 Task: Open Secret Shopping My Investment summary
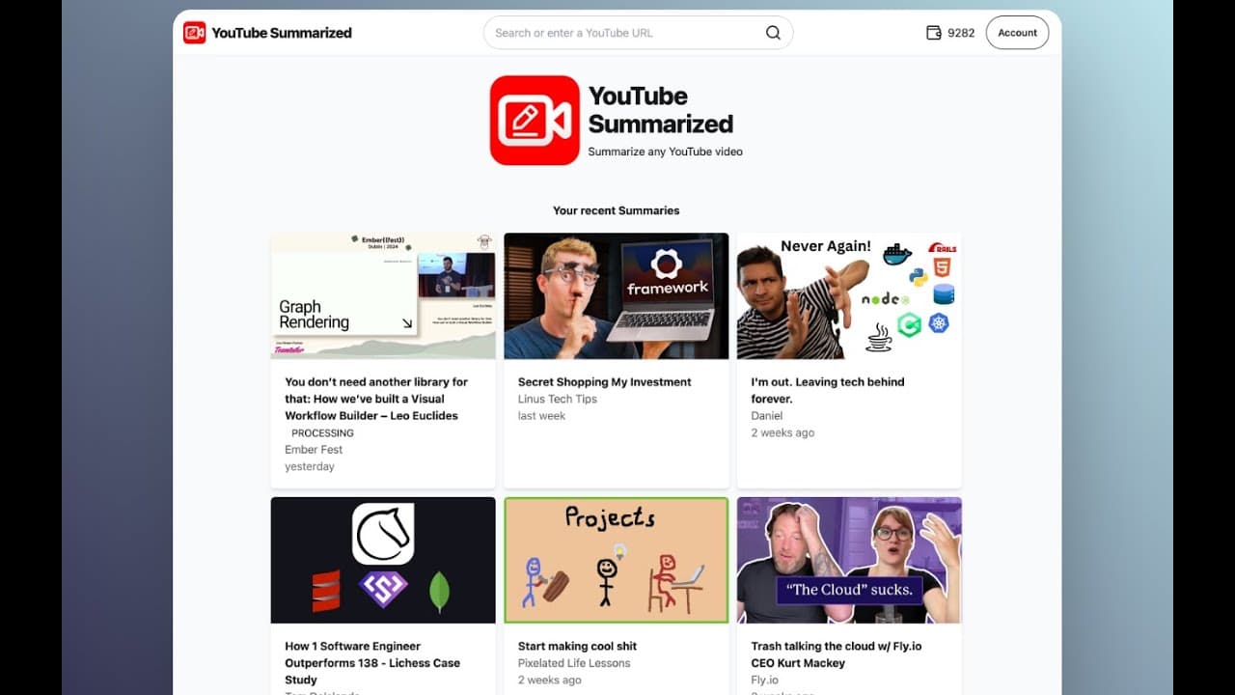(x=605, y=382)
